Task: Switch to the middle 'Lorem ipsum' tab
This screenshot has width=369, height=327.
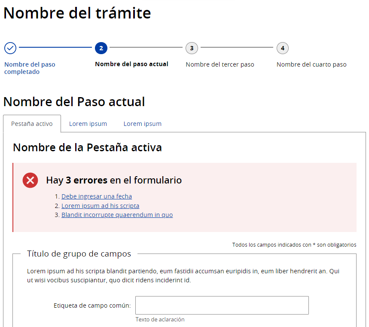Action: [88, 124]
